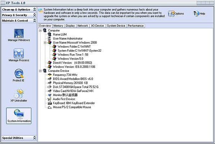Image resolution: width=215 pixels, height=144 pixels.
Task: Click the CPU icon beside Frequency:734 MHz
Action: click(x=49, y=75)
